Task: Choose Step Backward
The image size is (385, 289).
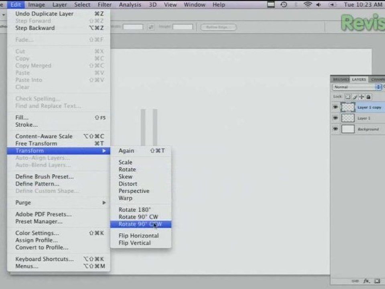Action: 59,28
